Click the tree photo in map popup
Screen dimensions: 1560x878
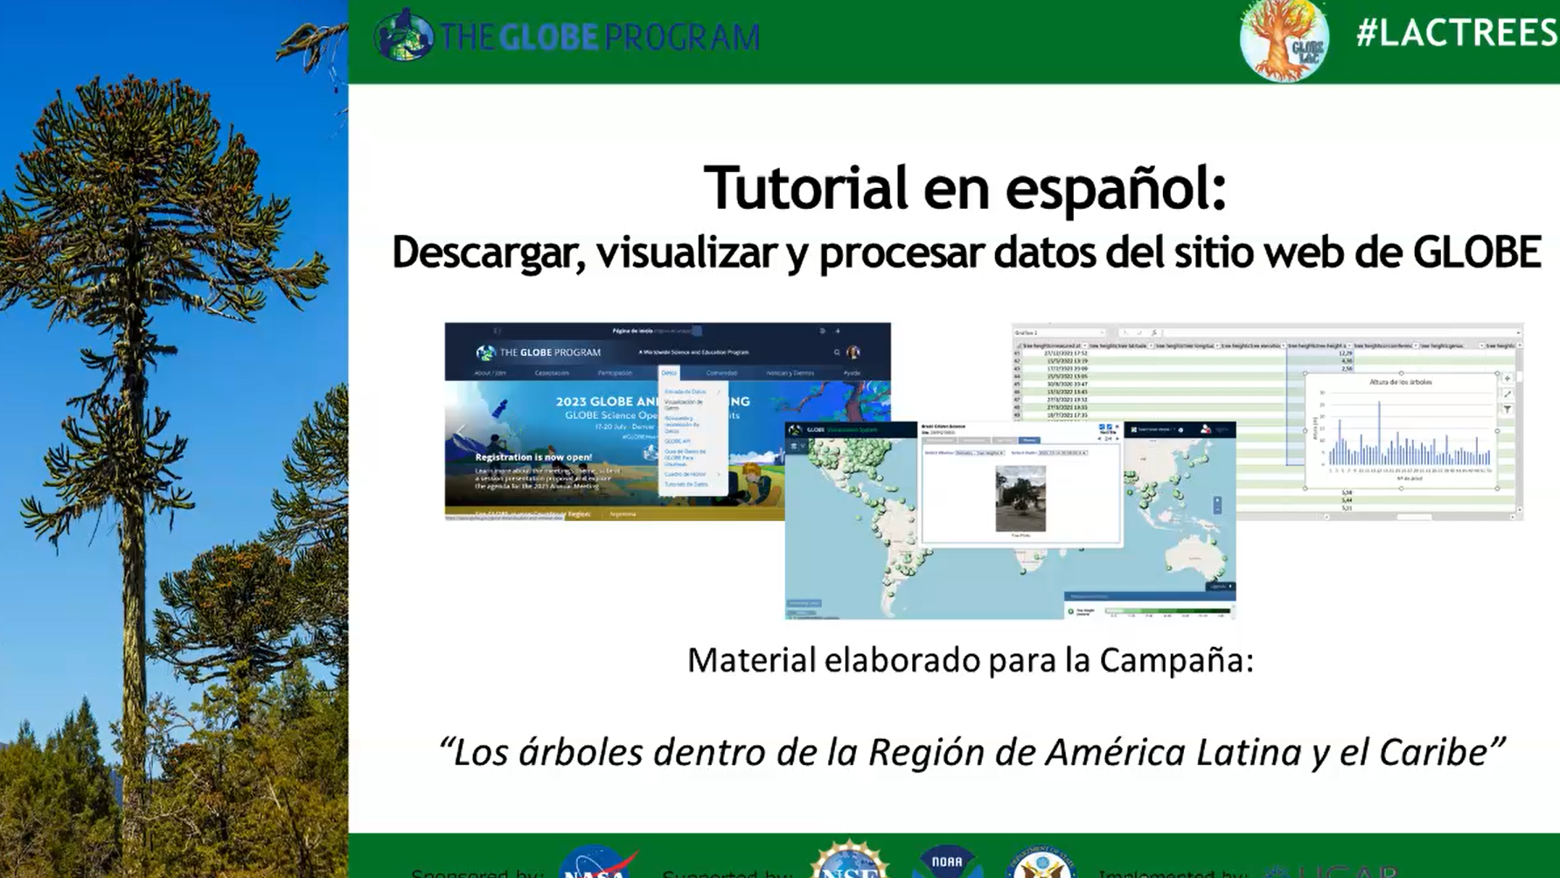tap(1020, 498)
